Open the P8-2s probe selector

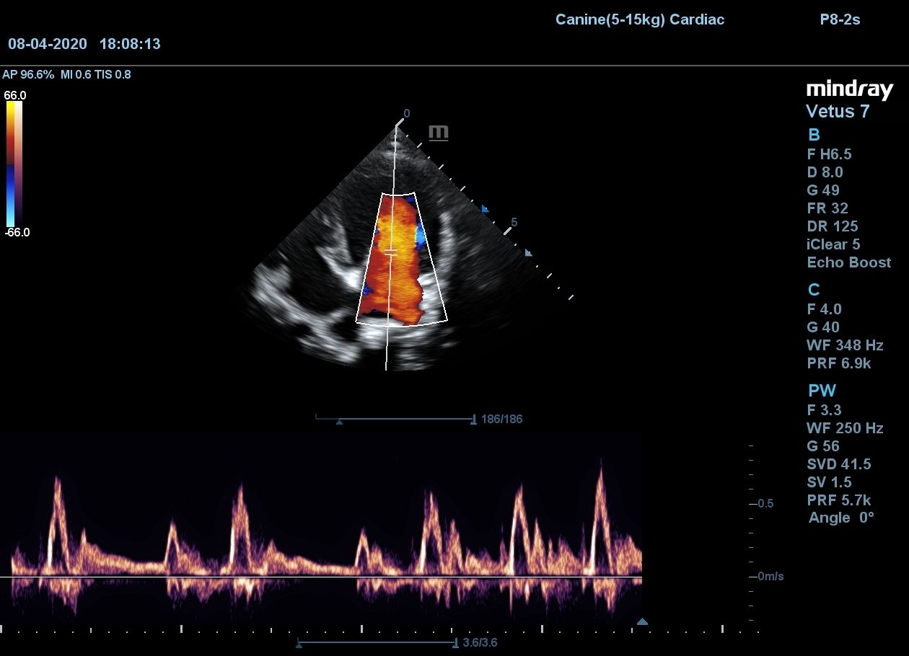(840, 19)
